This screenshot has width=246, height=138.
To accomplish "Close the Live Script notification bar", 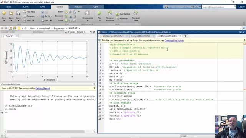I will coord(244,40).
